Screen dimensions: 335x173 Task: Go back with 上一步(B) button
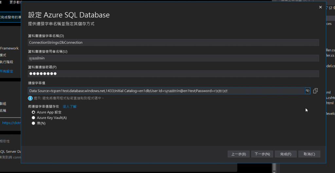tap(239, 154)
